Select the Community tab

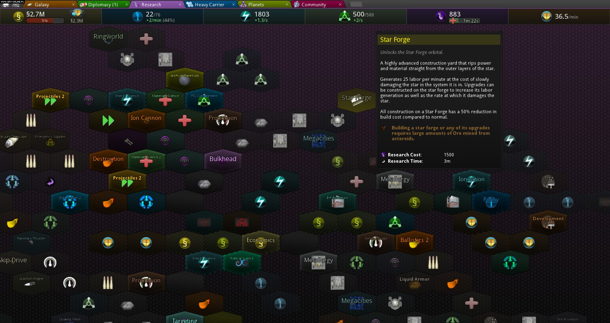coord(313,4)
